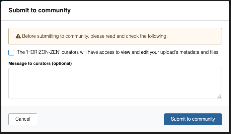Focus the message to curators text area
This screenshot has height=134, width=231.
[x=115, y=83]
